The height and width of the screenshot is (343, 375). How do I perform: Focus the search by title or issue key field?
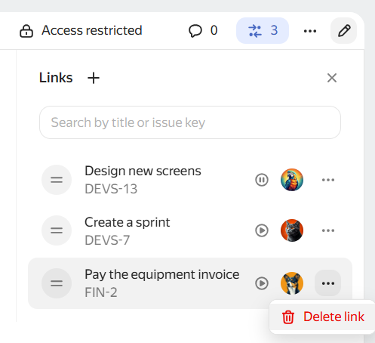tap(190, 122)
